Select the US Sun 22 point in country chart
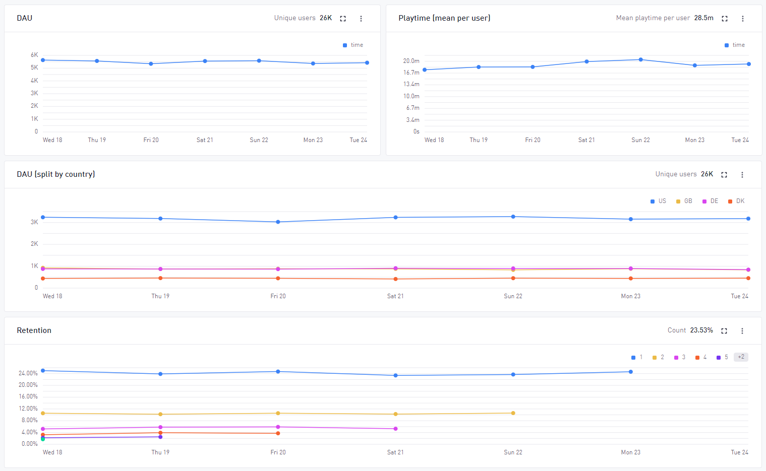 point(513,217)
